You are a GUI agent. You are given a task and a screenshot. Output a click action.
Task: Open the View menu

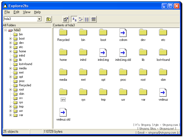point(27,12)
